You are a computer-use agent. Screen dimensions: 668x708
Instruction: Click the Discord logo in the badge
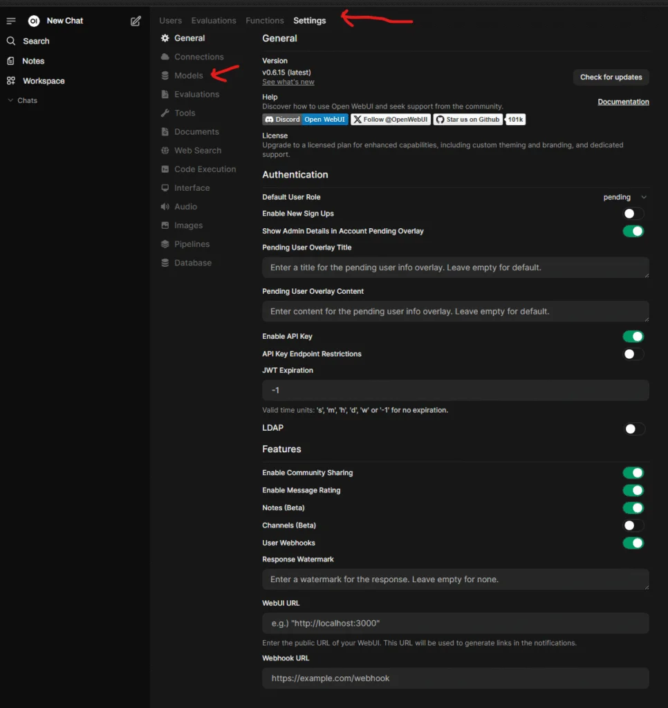tap(269, 120)
